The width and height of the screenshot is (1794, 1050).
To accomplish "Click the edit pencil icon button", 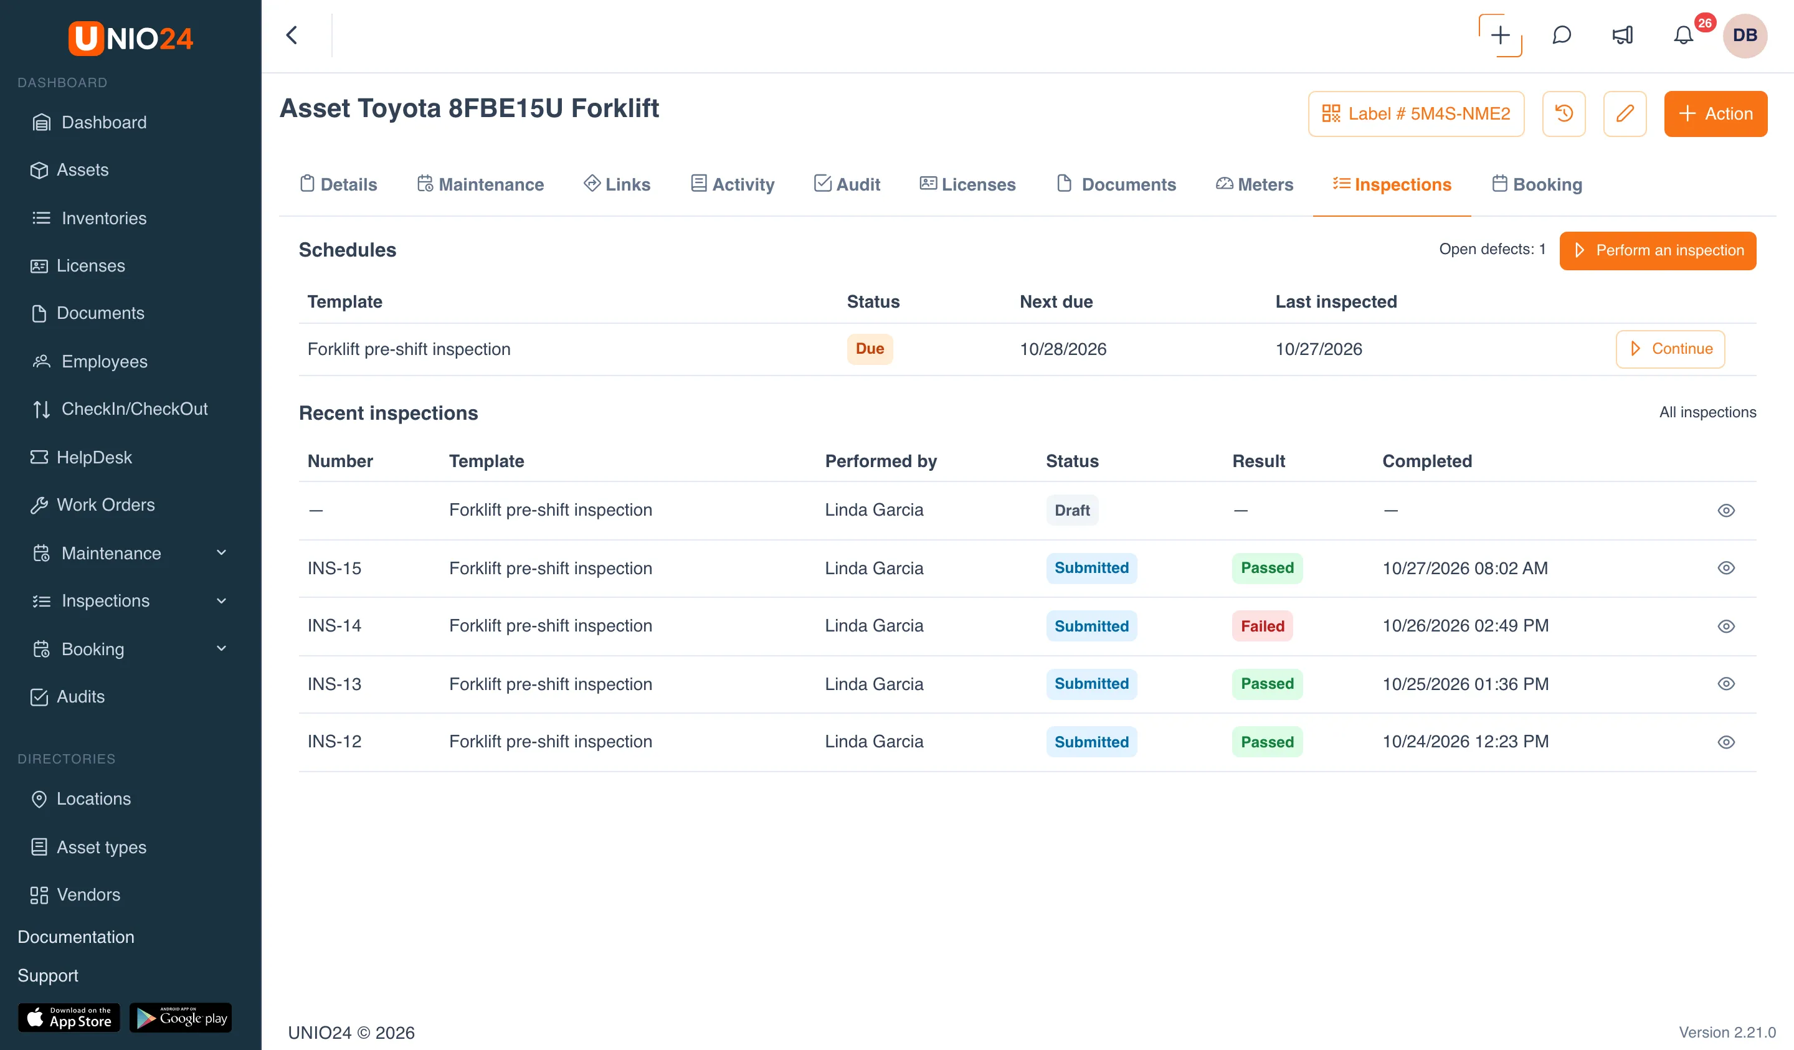I will 1625,113.
